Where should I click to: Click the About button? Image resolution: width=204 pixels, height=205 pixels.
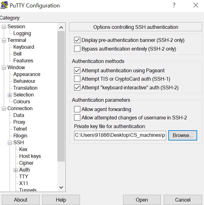21,200
